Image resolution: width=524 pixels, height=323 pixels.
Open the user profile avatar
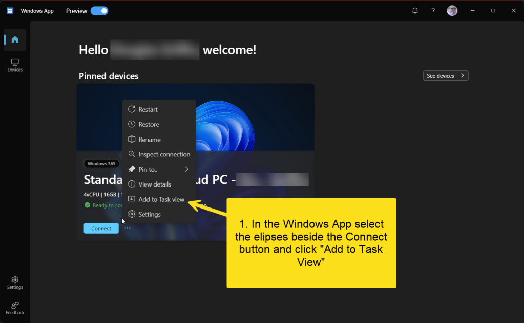point(452,11)
